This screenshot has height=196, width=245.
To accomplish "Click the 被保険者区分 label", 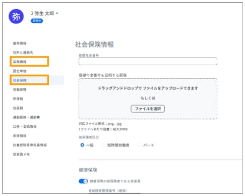I will (x=89, y=137).
